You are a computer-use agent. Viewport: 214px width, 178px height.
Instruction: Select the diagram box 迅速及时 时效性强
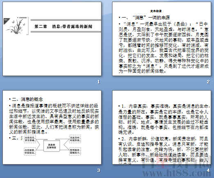coord(75,139)
